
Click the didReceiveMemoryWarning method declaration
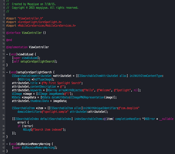click(x=34, y=144)
